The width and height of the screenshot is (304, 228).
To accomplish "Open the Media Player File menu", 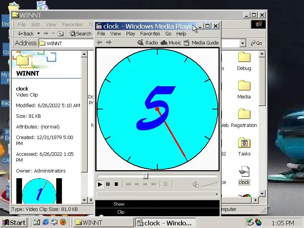I will (101, 34).
